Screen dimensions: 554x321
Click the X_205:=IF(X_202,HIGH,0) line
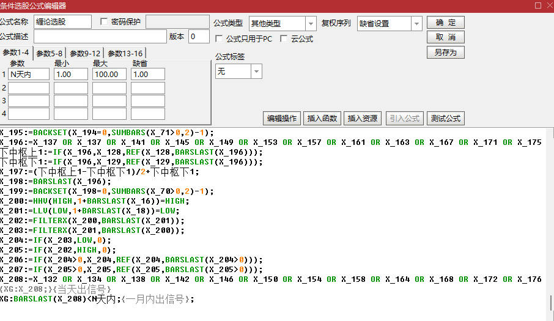[58, 250]
